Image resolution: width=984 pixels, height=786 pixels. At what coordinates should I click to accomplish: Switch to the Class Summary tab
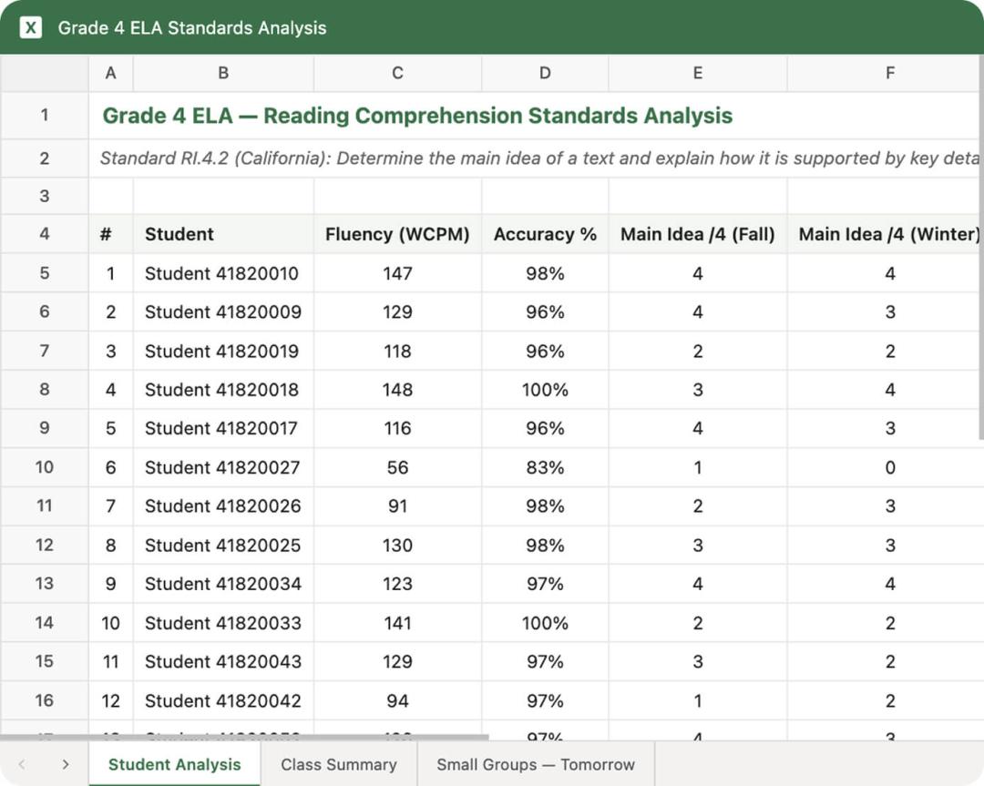tap(339, 764)
